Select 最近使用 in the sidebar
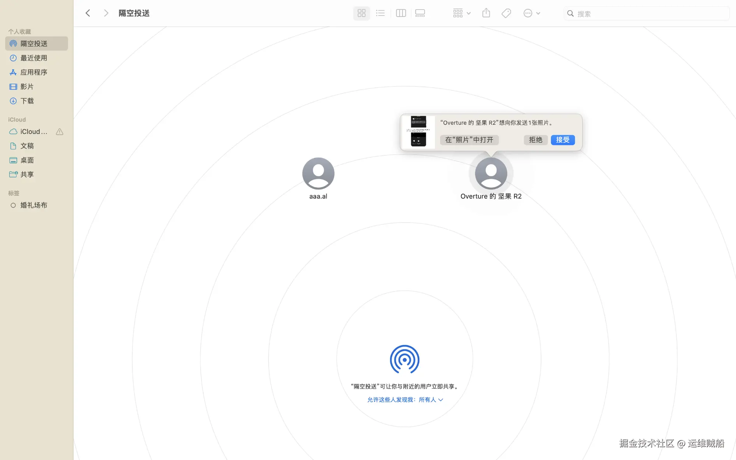Image resolution: width=736 pixels, height=460 pixels. [x=33, y=58]
